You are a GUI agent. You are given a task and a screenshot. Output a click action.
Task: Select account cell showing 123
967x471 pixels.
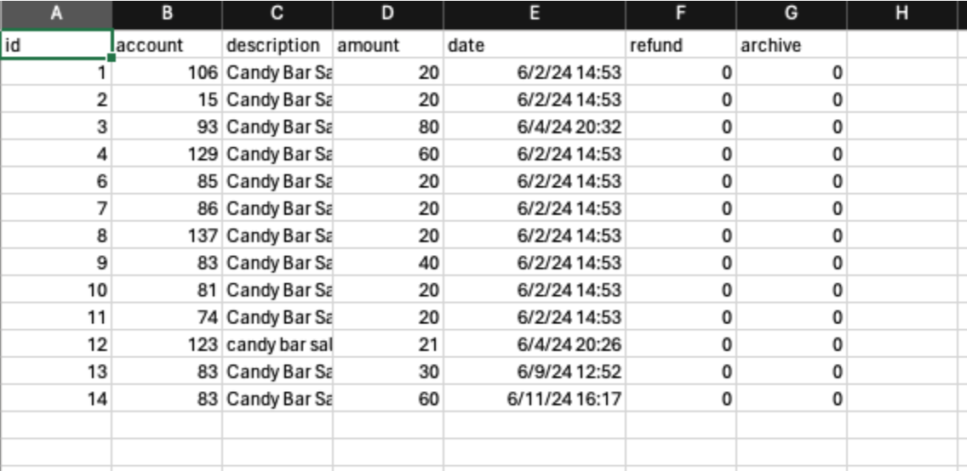(x=167, y=345)
